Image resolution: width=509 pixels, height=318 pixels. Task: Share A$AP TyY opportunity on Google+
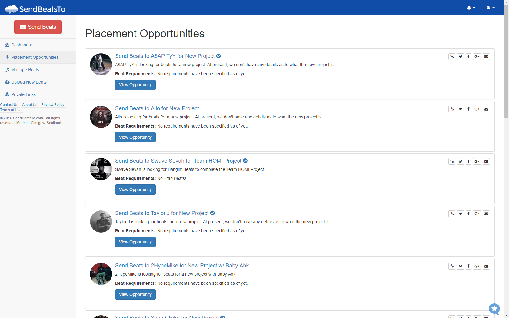coord(477,57)
